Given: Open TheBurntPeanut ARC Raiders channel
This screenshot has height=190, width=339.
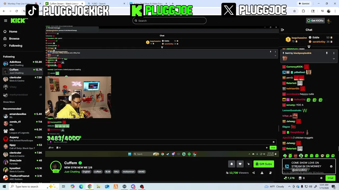Looking at the screenshot, I should coord(23,178).
